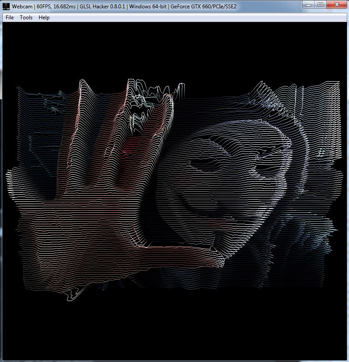This screenshot has height=362, width=349.
Task: Minimize the GLSL Hacker window
Action: tap(309, 5)
